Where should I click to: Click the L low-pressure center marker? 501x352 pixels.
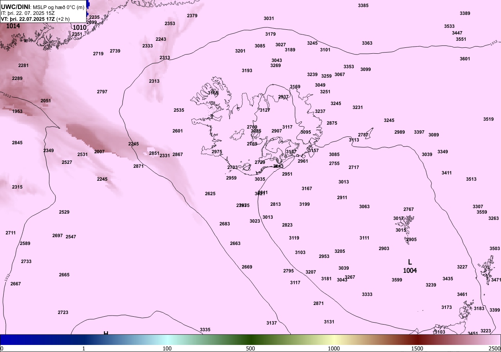tap(410, 262)
